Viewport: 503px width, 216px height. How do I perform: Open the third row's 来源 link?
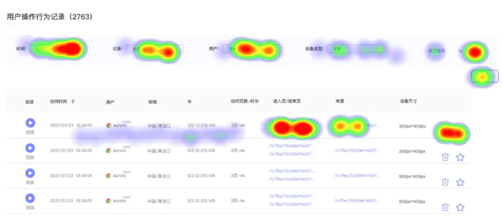tap(357, 176)
